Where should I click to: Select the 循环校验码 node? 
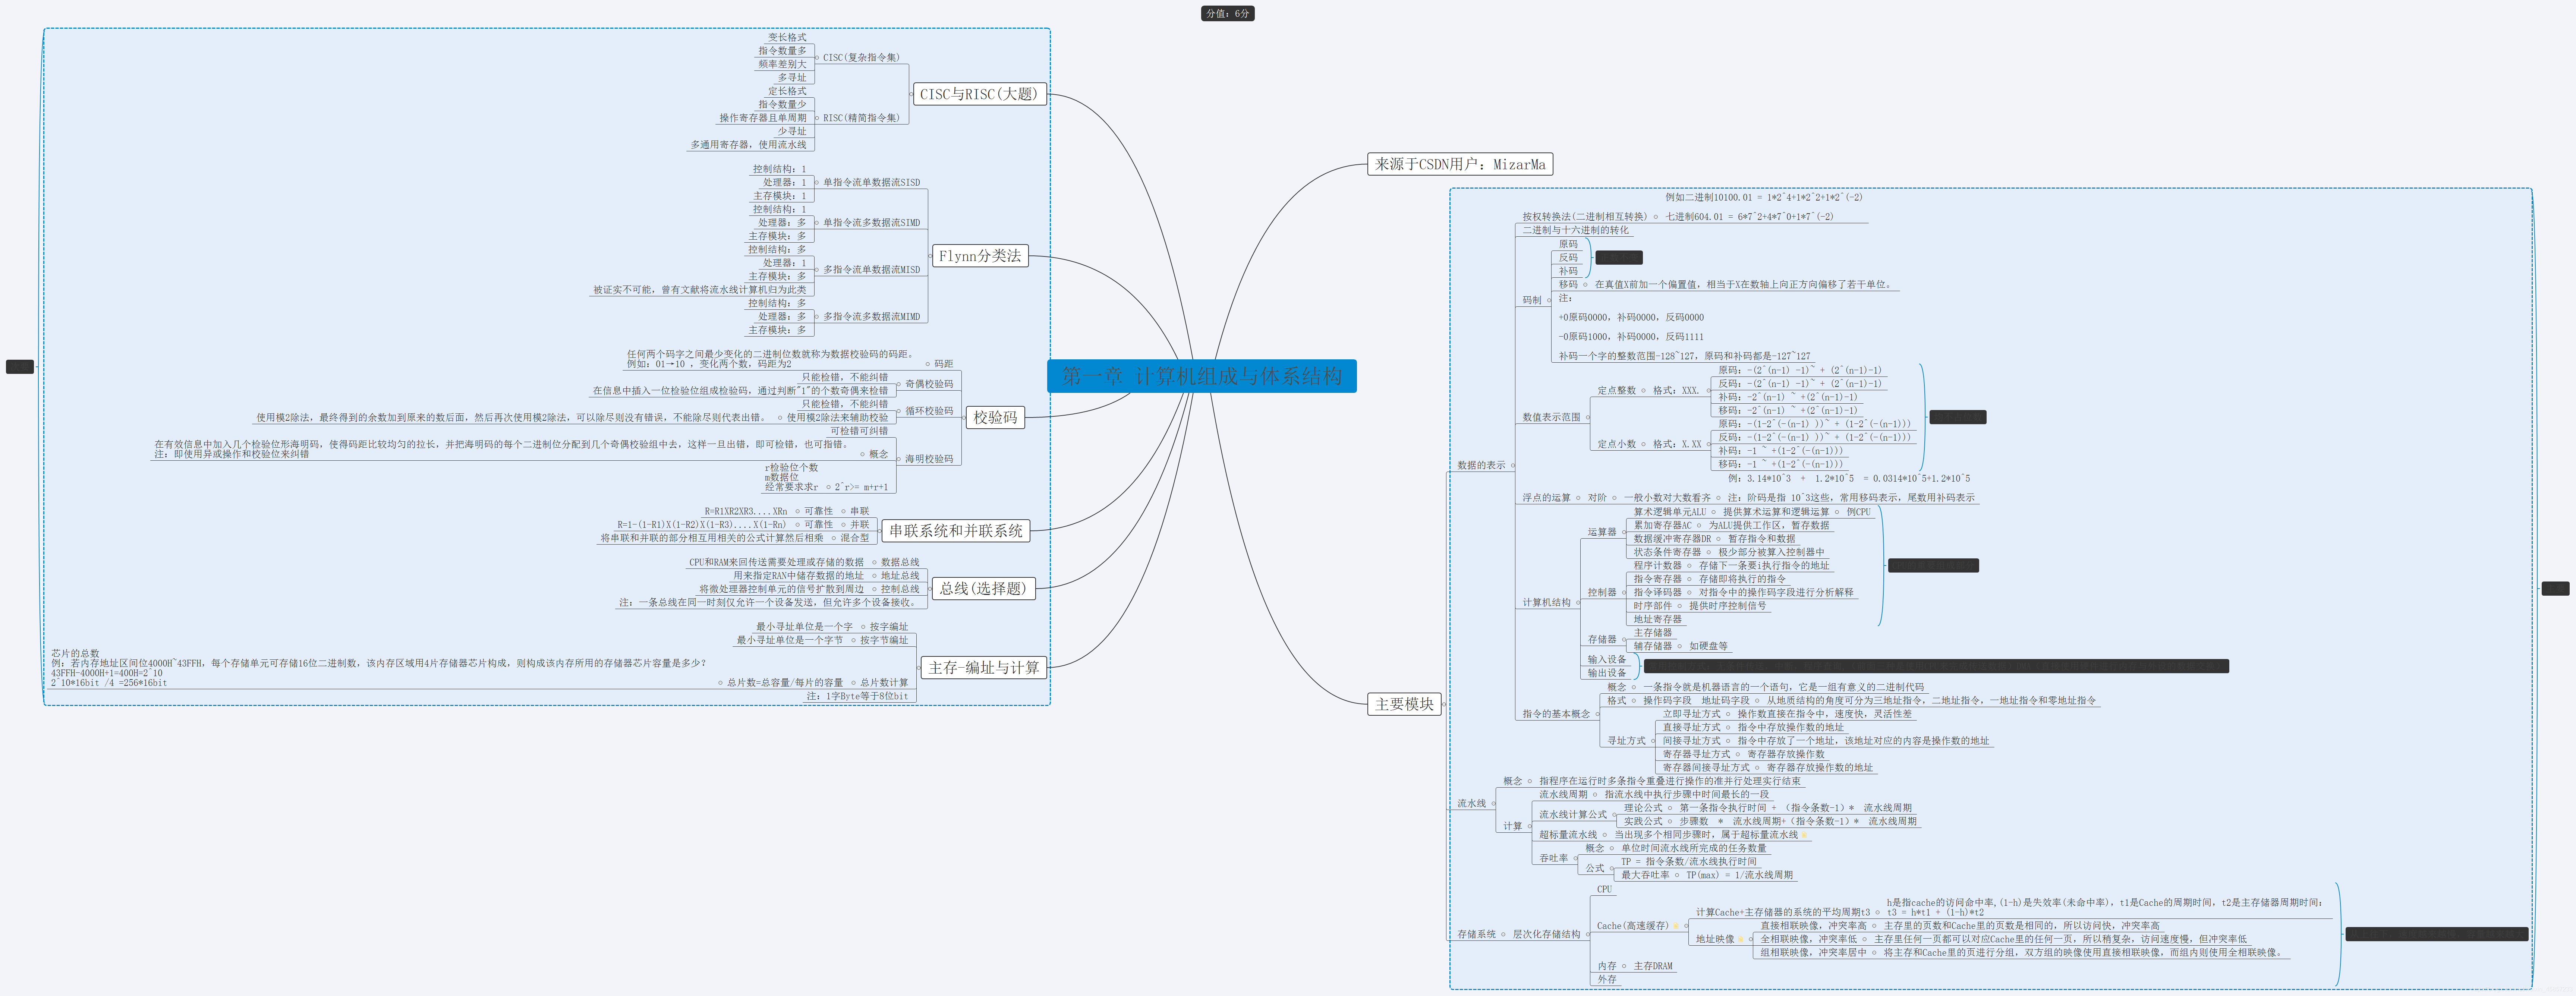tap(929, 411)
